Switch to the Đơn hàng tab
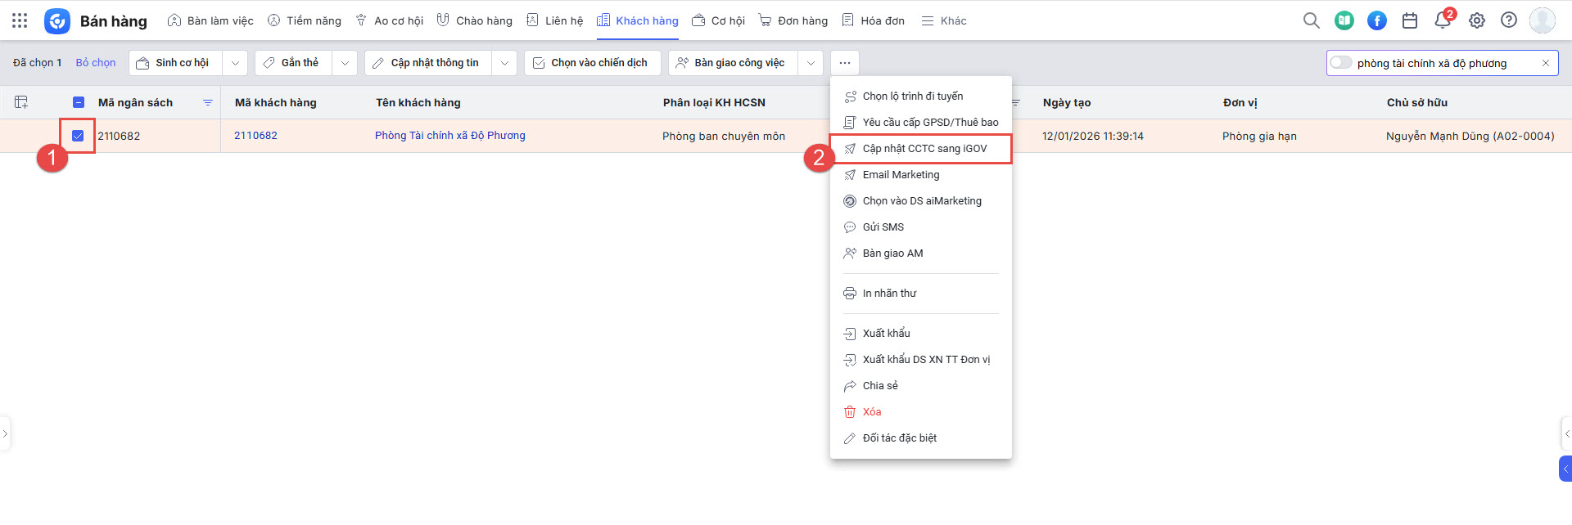 click(793, 20)
